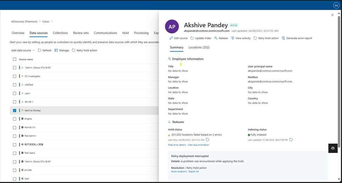Uncheck the Akshive Pandey checkbox
This screenshot has width=342, height=183.
[14, 111]
